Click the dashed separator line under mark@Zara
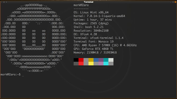The height and width of the screenshot is (99, 177). tap(81, 9)
